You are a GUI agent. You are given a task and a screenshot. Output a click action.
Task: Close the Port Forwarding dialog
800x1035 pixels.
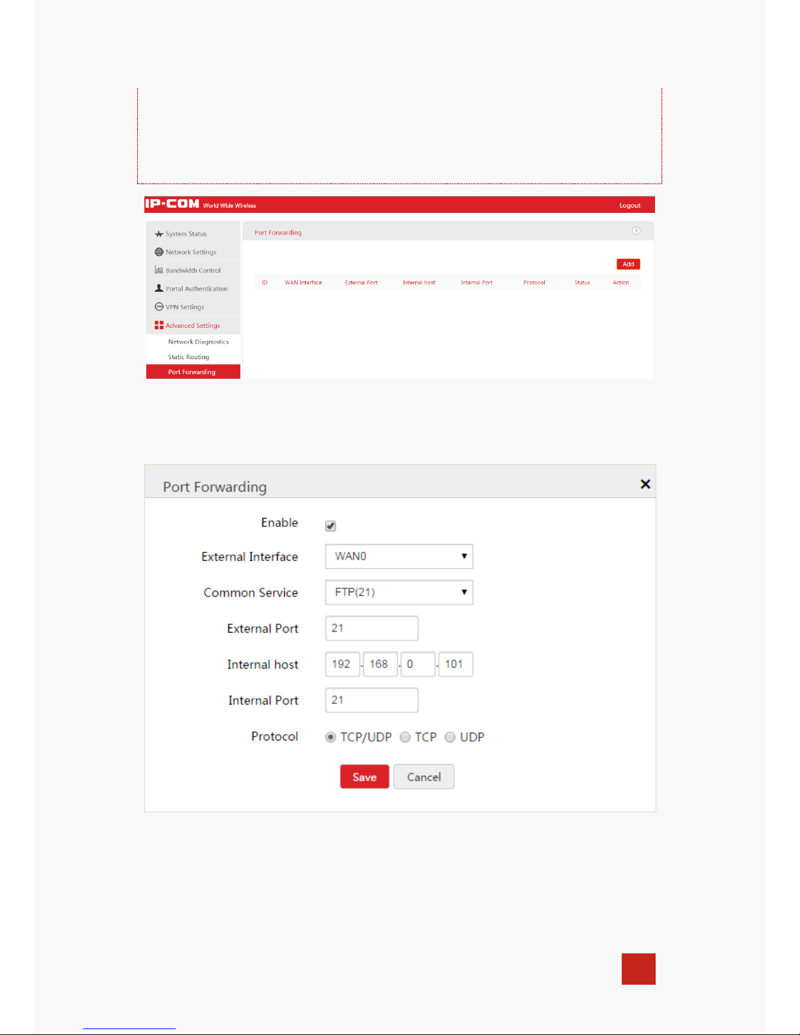(645, 484)
